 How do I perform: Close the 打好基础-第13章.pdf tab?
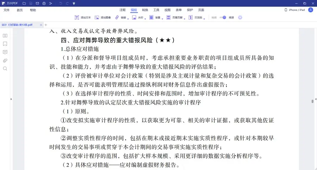point(41,25)
